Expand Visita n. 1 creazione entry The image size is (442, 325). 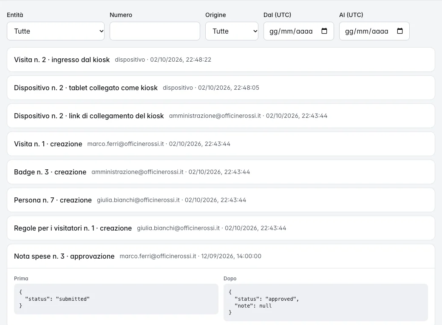(221, 144)
